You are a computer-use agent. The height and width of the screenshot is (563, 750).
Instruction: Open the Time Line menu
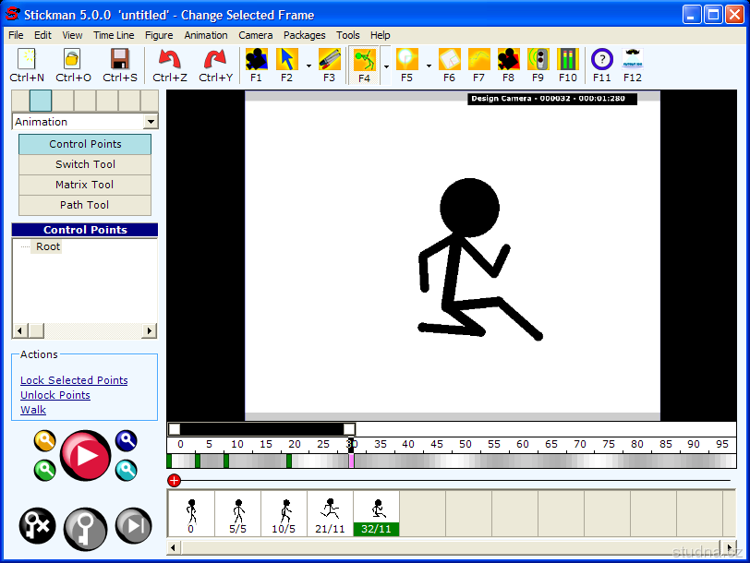coord(114,35)
